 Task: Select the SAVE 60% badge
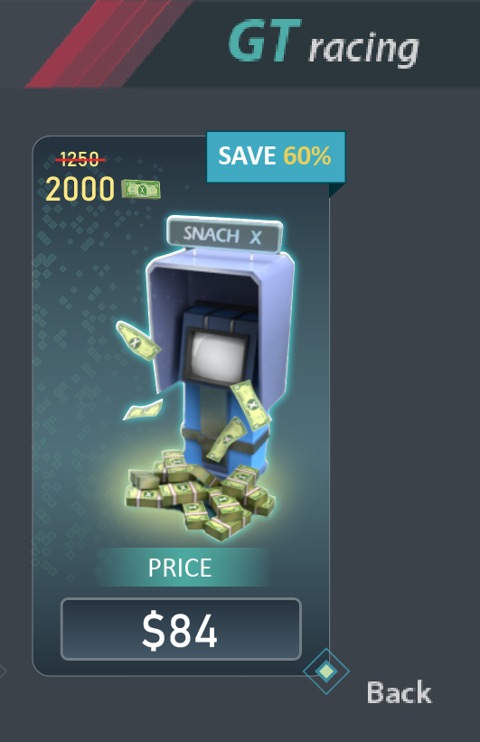pos(276,156)
